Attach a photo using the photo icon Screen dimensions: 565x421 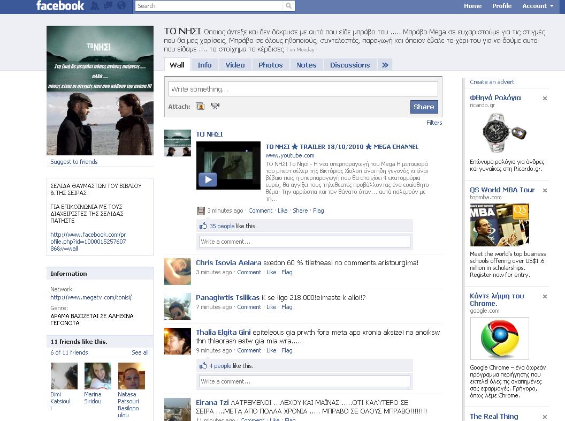200,106
